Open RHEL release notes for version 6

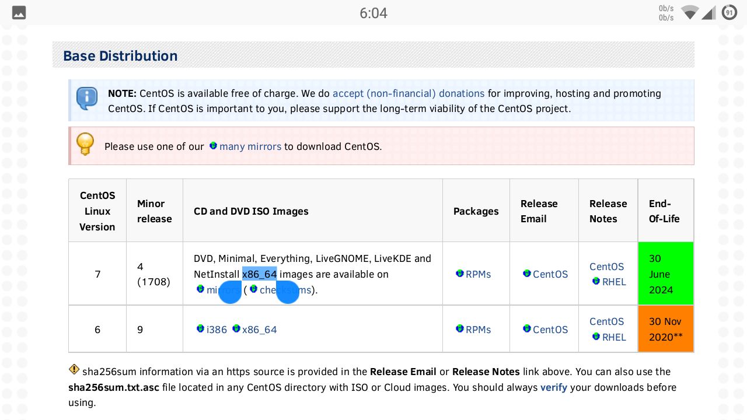614,337
